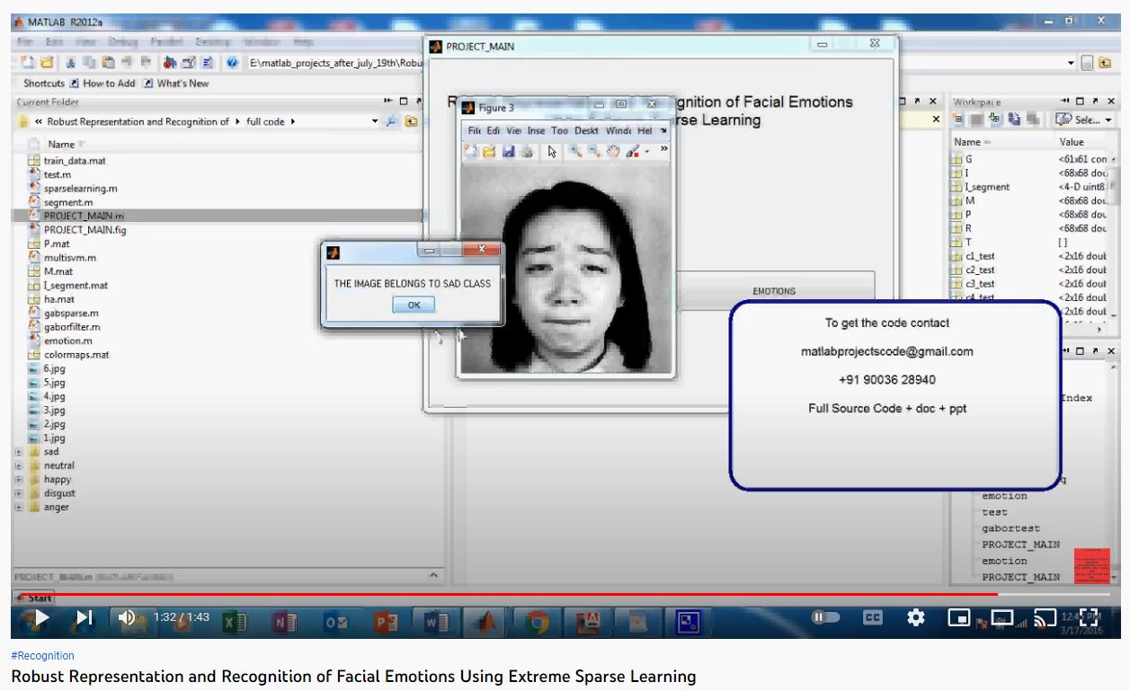Viewport: 1130px width, 691px height.
Task: Expand the anger folder
Action: 19,507
